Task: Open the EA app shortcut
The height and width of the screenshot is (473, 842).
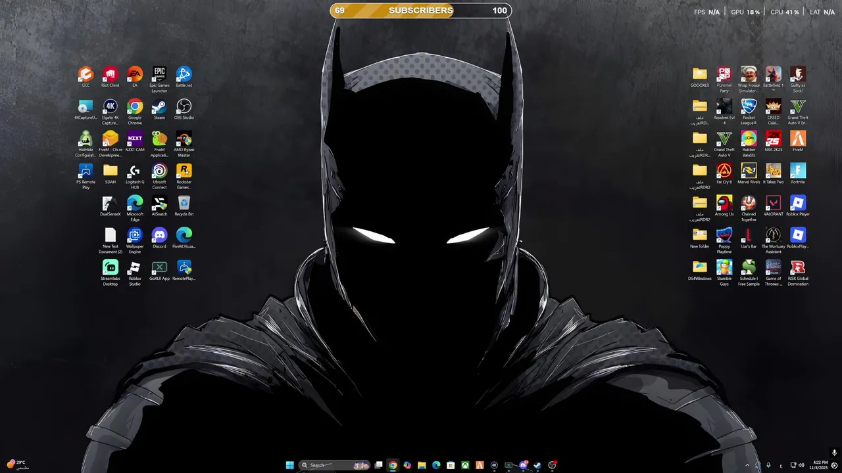Action: pyautogui.click(x=135, y=77)
